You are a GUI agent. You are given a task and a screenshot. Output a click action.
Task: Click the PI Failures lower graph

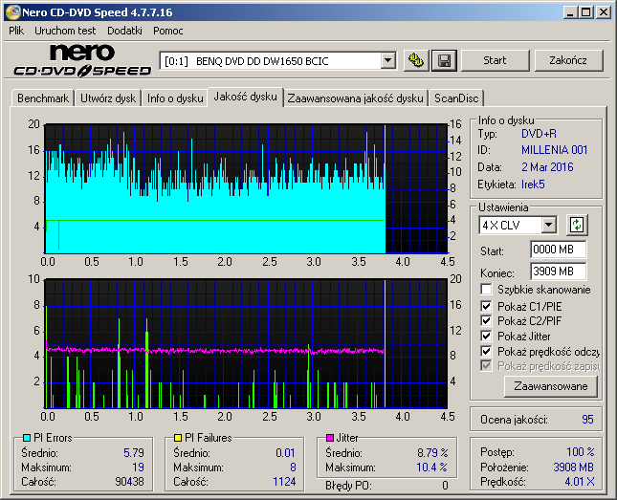pos(247,343)
